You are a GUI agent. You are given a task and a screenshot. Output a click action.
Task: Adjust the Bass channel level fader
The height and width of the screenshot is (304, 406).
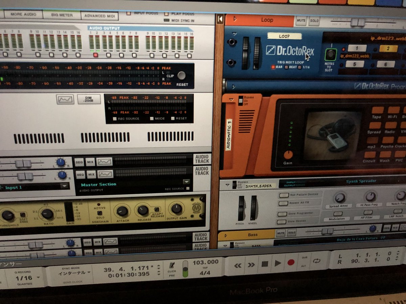327,231
